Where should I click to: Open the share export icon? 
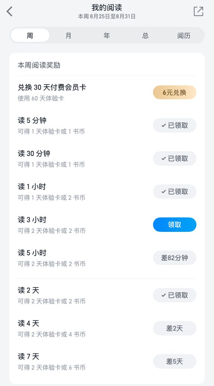198,11
